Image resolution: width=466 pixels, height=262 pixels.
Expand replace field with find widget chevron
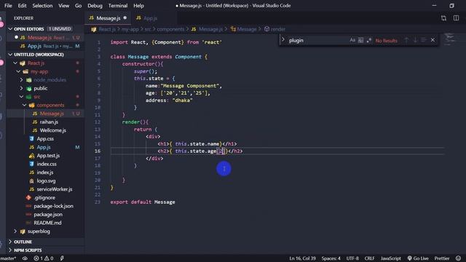[283, 40]
